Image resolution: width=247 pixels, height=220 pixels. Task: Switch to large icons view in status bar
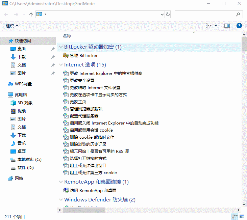(242, 217)
